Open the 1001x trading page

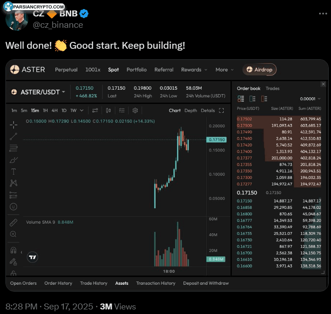93,70
